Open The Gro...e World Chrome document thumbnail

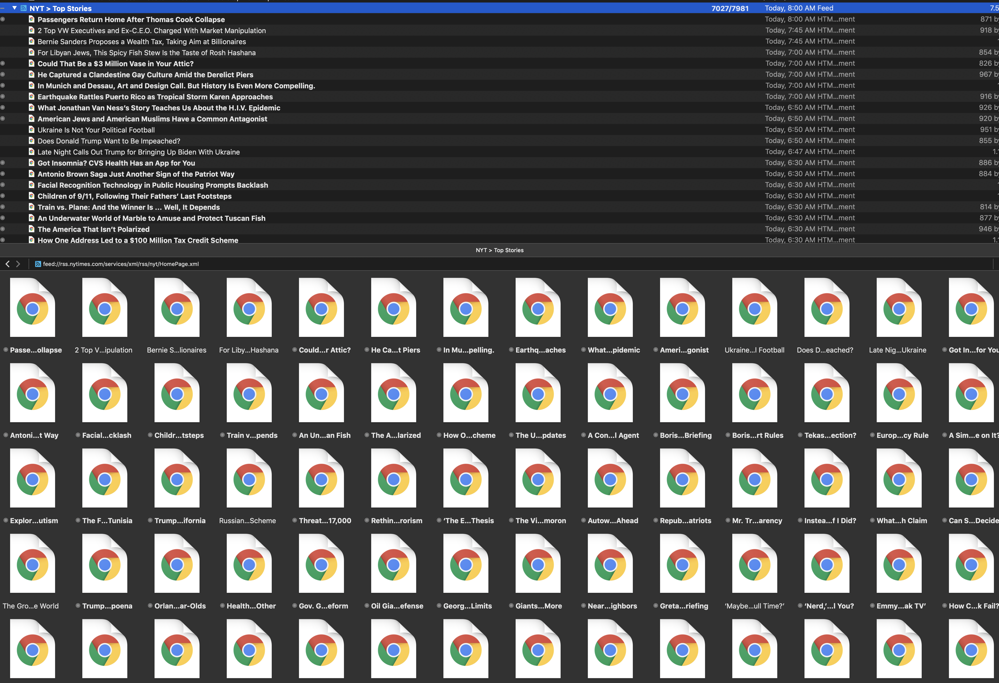click(x=33, y=563)
